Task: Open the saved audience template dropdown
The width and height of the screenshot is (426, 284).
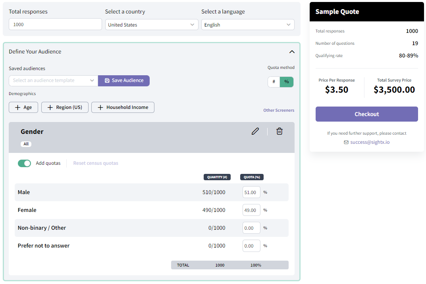Action: point(54,80)
